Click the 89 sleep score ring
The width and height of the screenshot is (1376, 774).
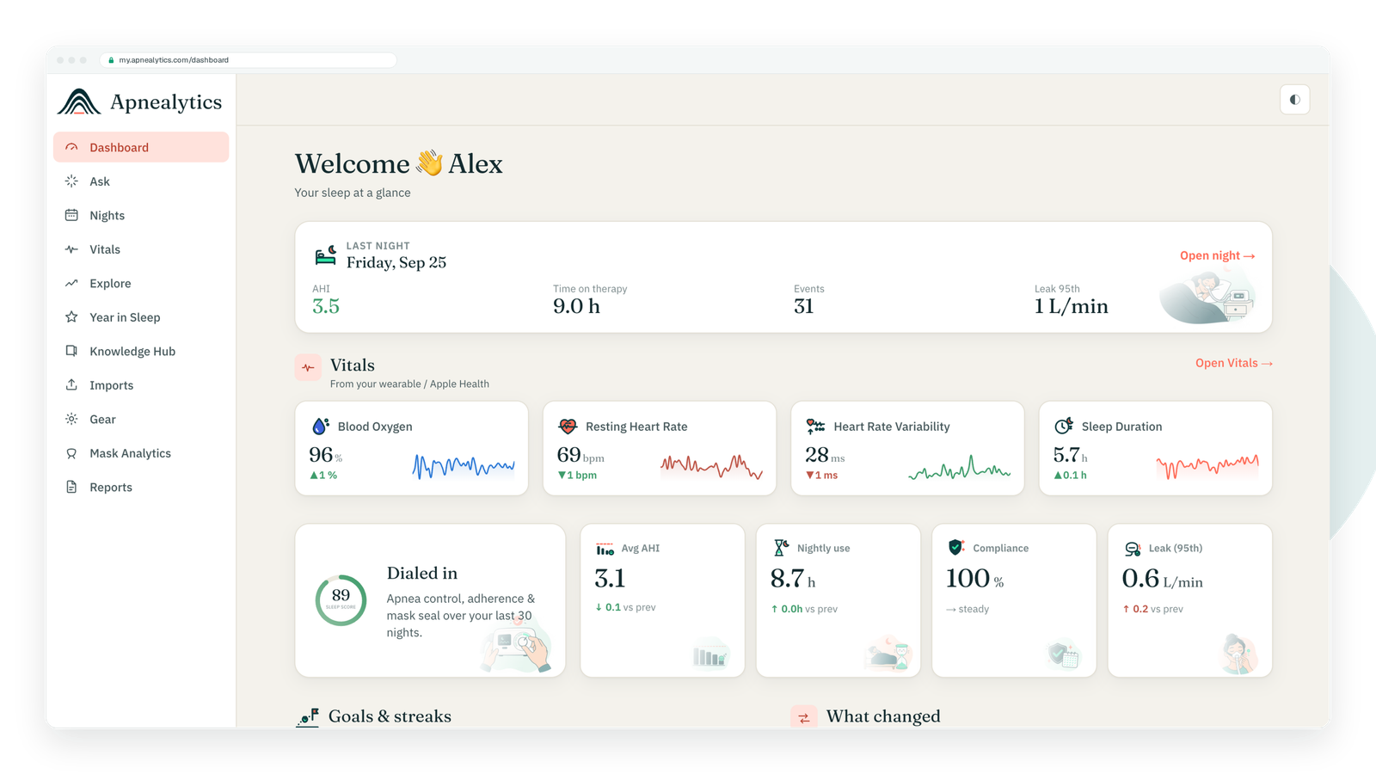tap(341, 599)
